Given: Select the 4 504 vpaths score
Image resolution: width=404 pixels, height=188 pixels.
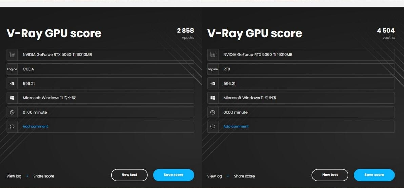Looking at the screenshot, I should pyautogui.click(x=386, y=31).
